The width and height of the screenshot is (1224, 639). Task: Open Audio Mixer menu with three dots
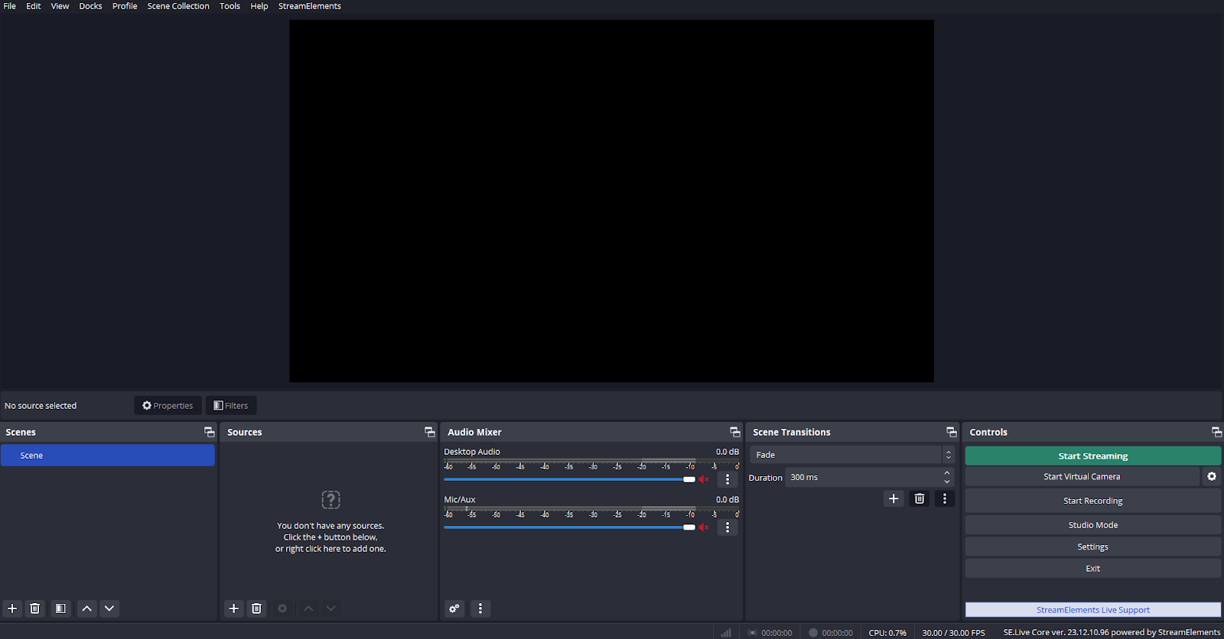(x=480, y=608)
